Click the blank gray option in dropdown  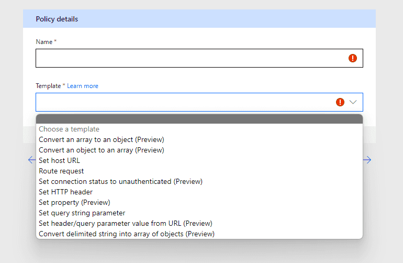[199, 119]
